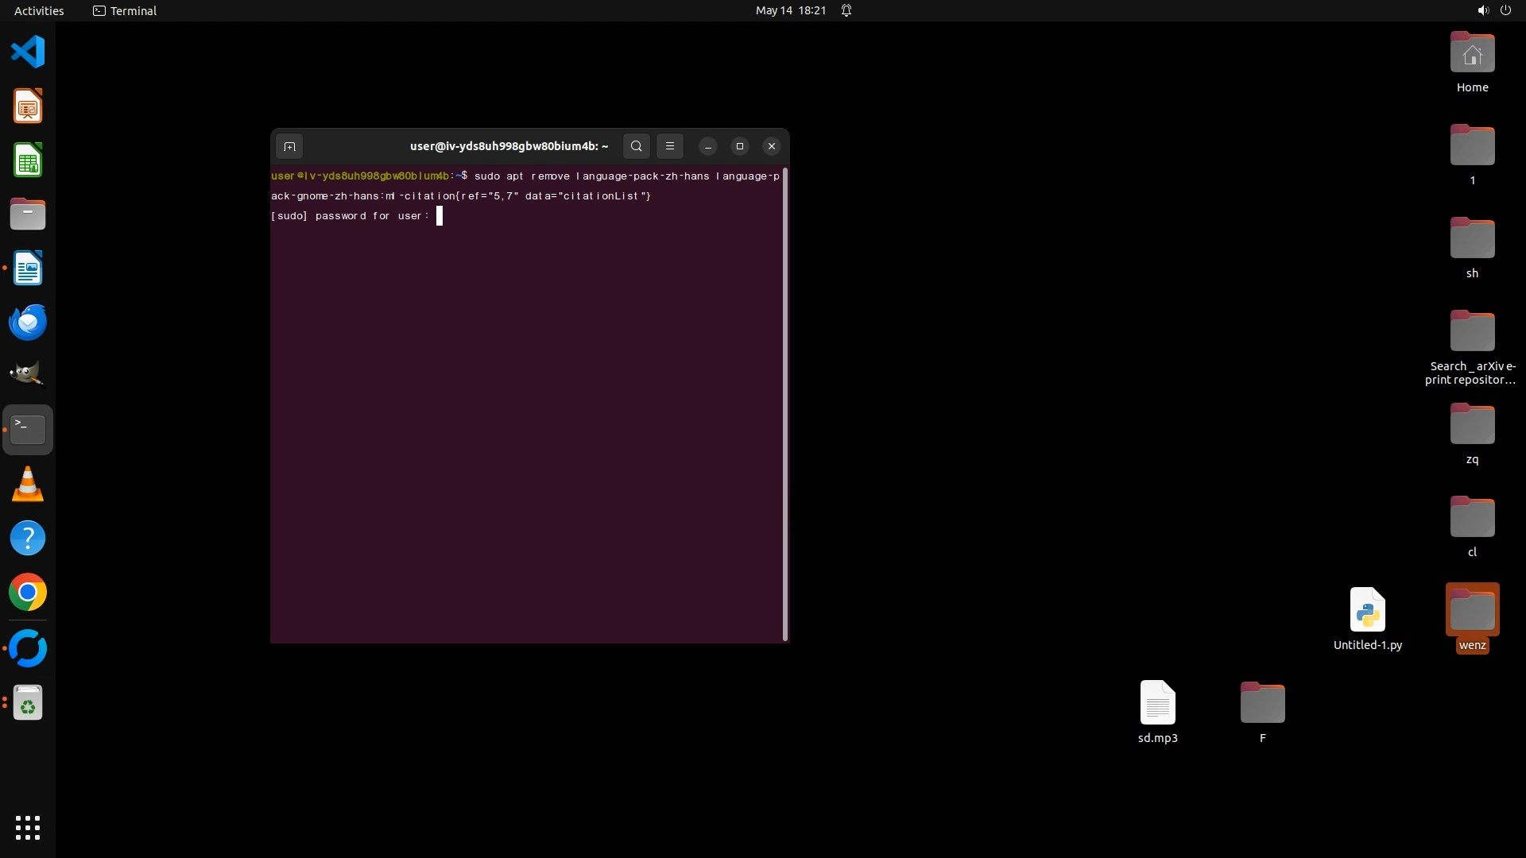Click the volume icon in top bar
This screenshot has width=1526, height=858.
[x=1482, y=10]
